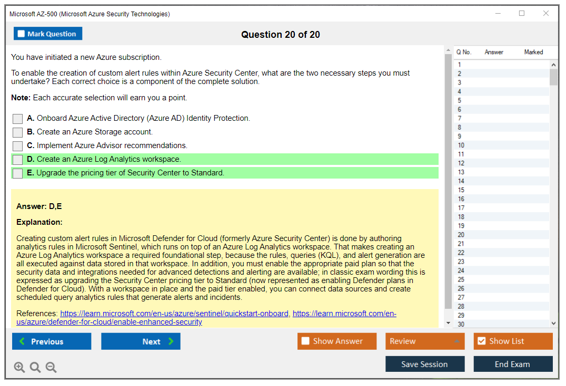
Task: Click the zoom out magnifier icon
Action: (51, 368)
